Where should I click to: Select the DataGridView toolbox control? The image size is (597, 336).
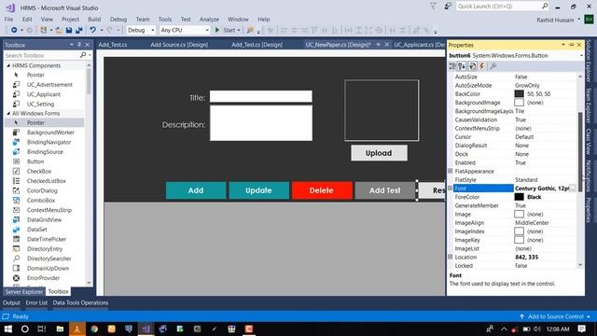coord(45,220)
